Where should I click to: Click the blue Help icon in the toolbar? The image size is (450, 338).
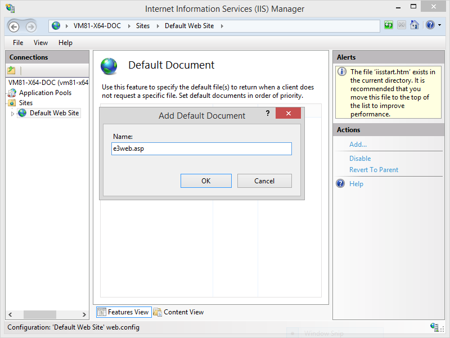click(x=430, y=25)
